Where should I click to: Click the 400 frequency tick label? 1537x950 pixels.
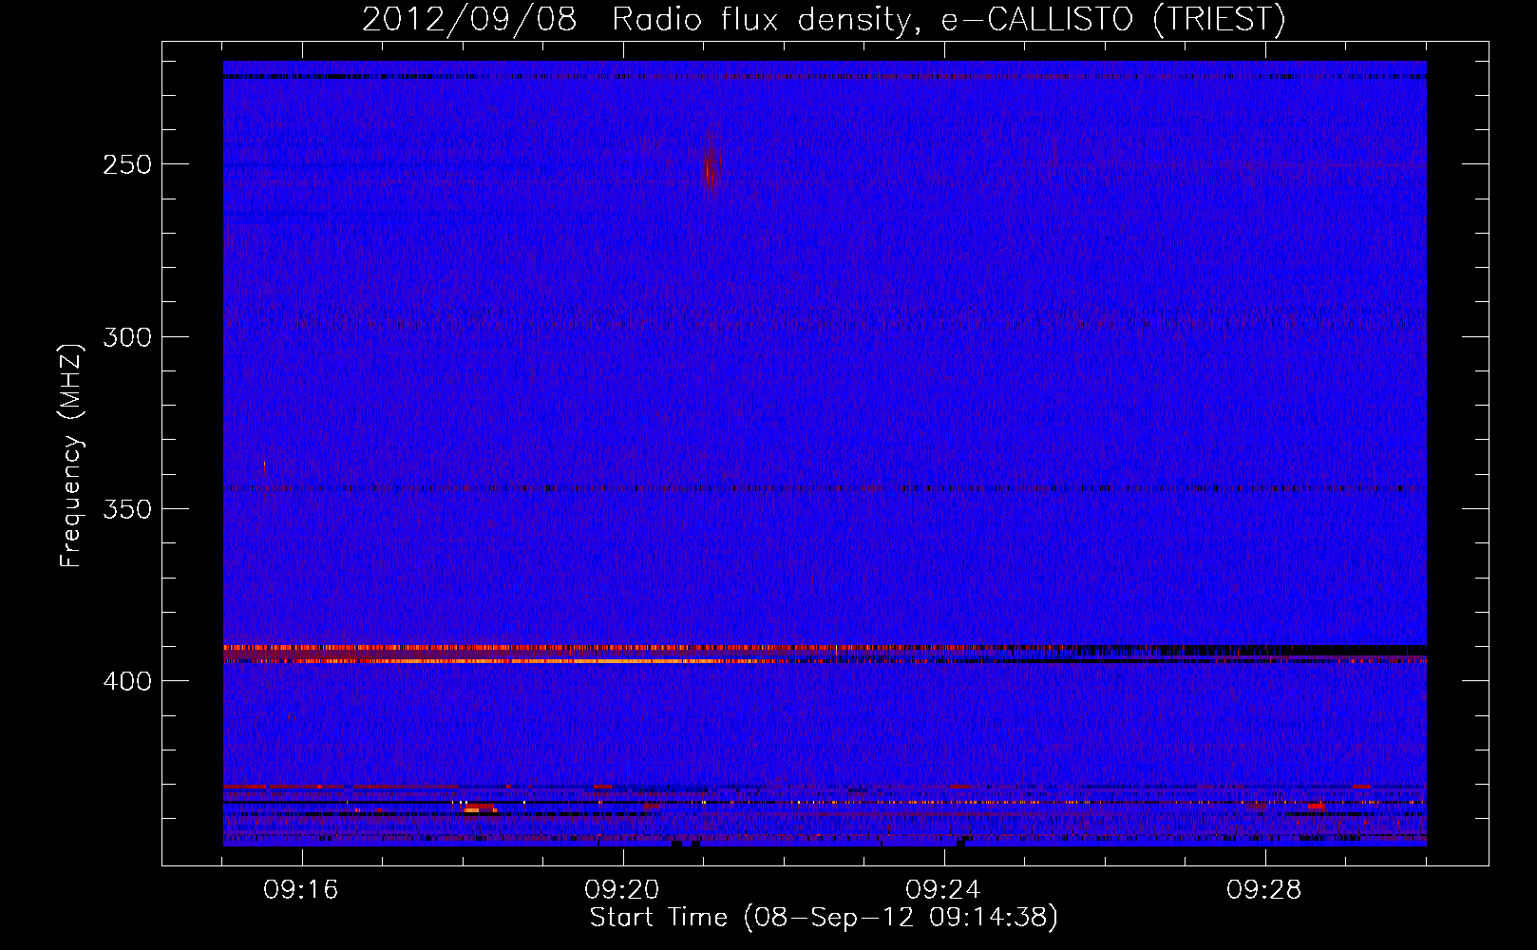coord(127,682)
